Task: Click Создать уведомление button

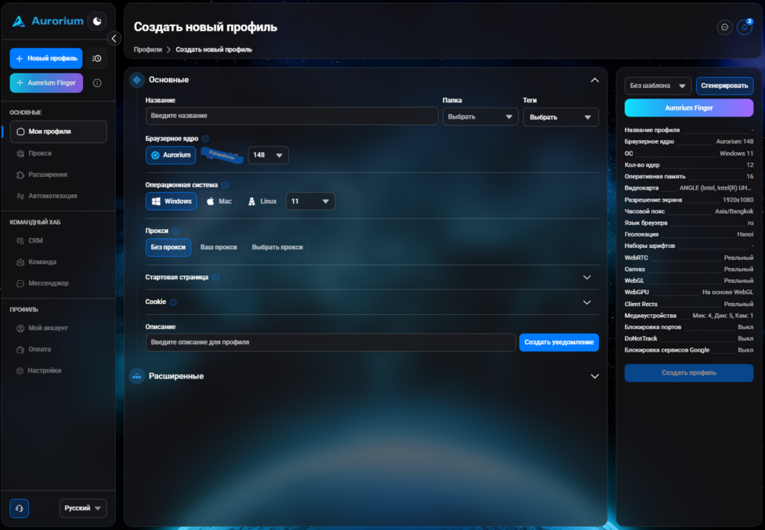Action: [x=559, y=343]
